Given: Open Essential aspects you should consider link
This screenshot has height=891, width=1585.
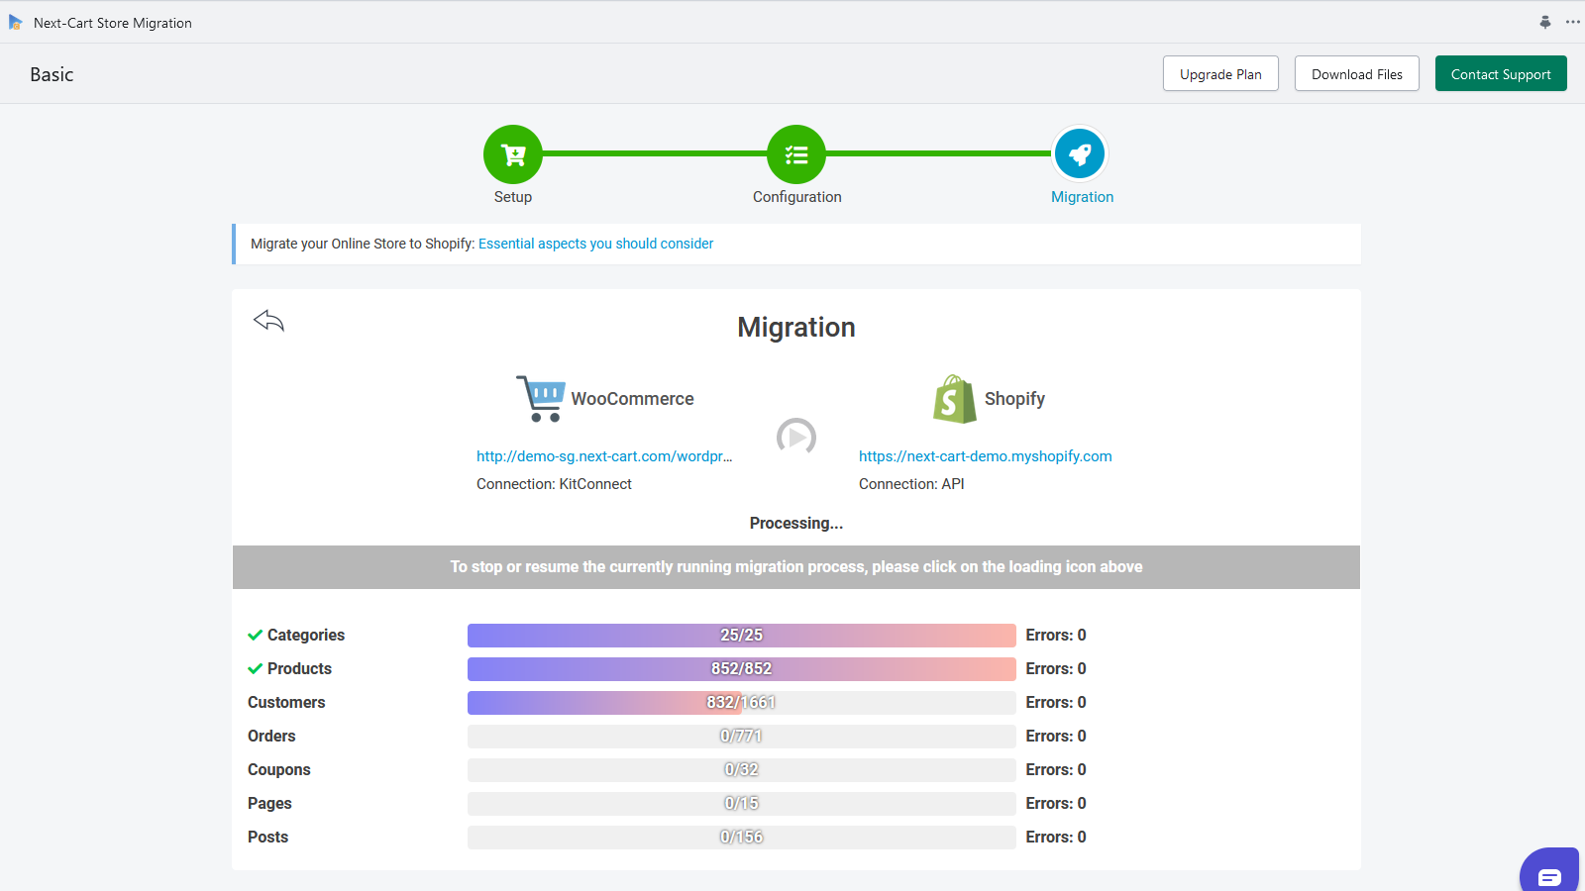Looking at the screenshot, I should (x=595, y=243).
